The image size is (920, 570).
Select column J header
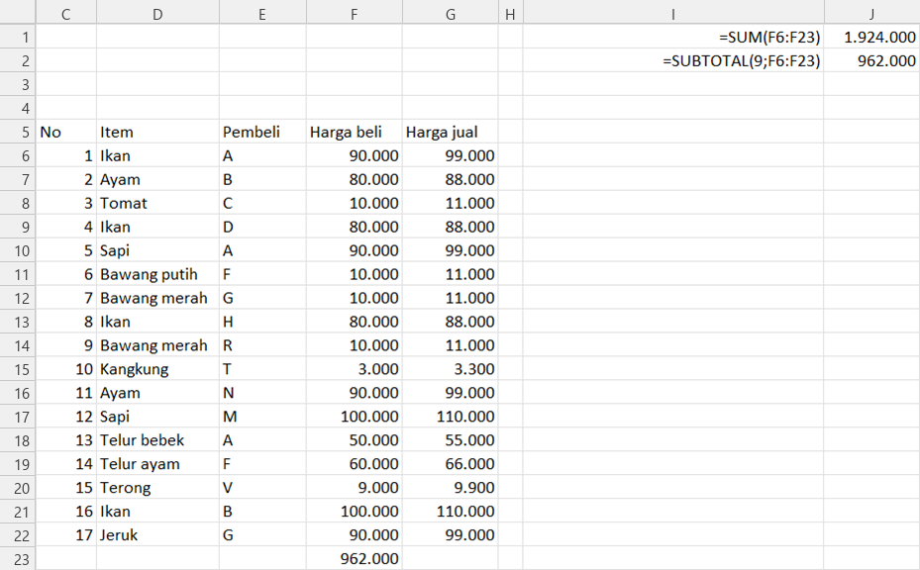(x=871, y=14)
